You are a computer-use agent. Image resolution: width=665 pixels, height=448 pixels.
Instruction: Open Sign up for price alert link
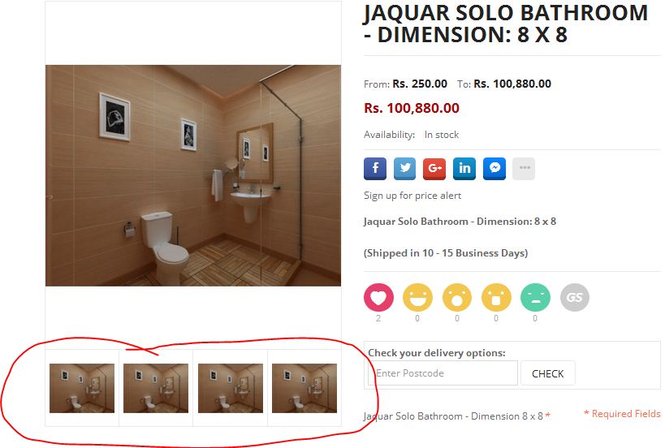pos(412,196)
